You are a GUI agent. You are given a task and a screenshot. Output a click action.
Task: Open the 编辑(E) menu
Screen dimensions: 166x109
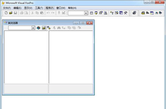tap(18, 8)
